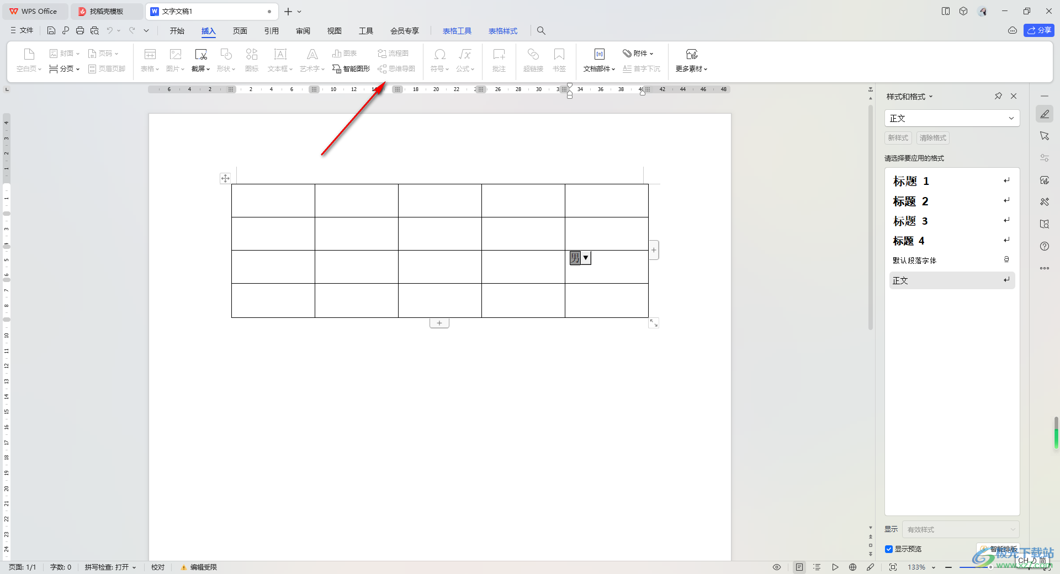1060x574 pixels.
Task: Click the Undo arrow icon
Action: (x=110, y=31)
